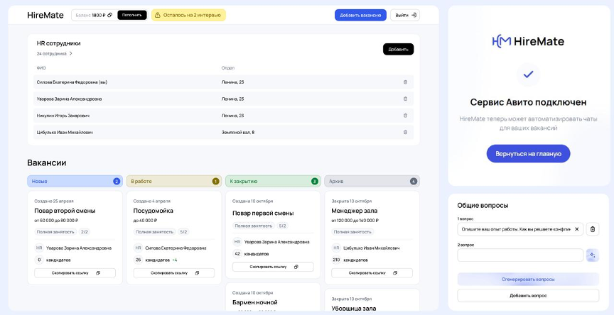This screenshot has width=614, height=315.
Task: Delete HR employee Силова Екатерина Федоровна
Action: click(405, 82)
